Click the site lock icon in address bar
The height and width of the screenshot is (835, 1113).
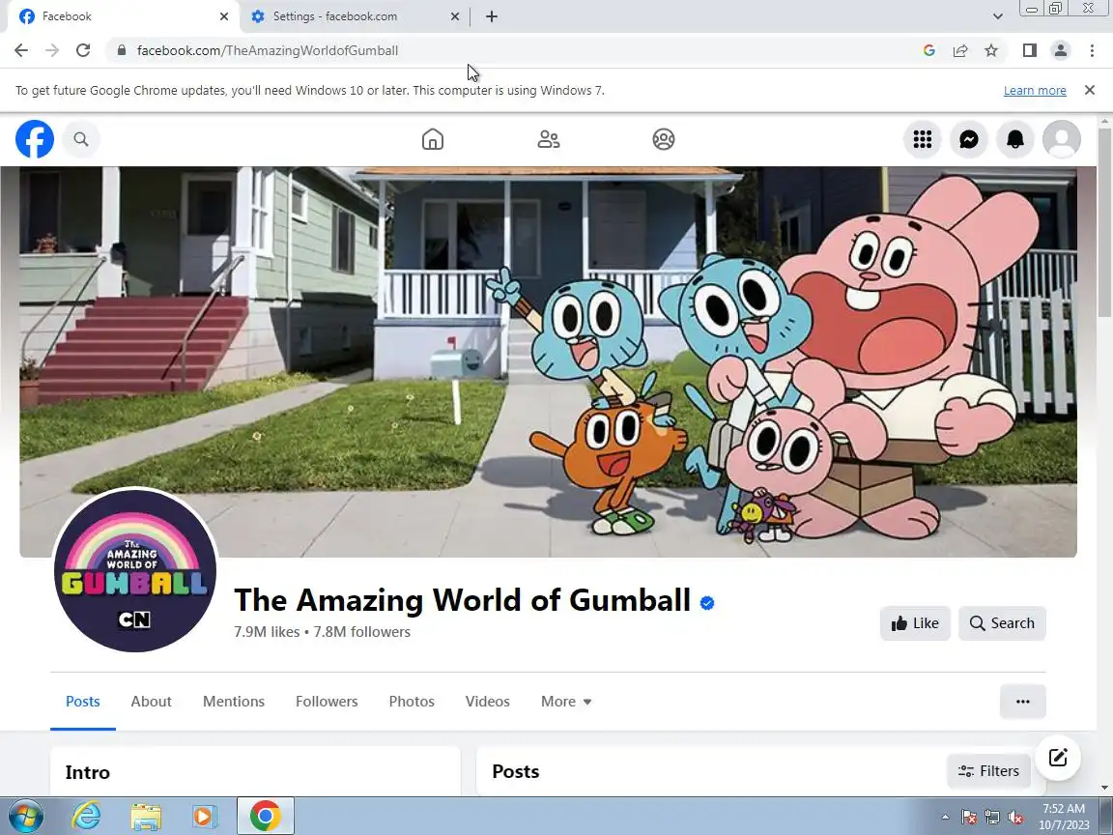click(x=122, y=50)
